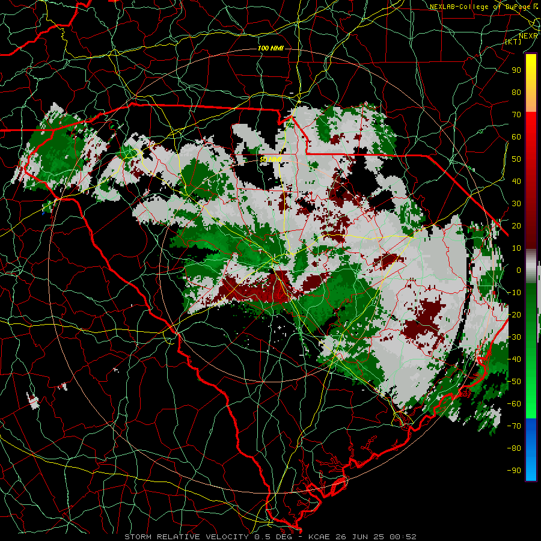Click the '-10' value on velocity scale

pyautogui.click(x=514, y=293)
